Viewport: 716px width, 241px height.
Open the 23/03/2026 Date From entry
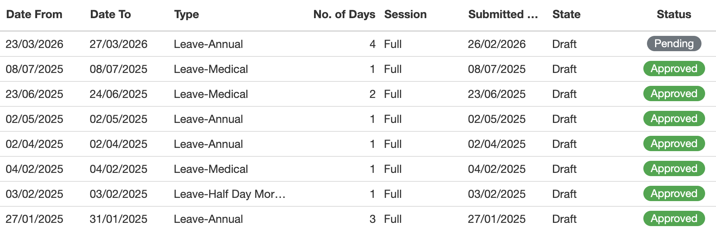coord(34,44)
